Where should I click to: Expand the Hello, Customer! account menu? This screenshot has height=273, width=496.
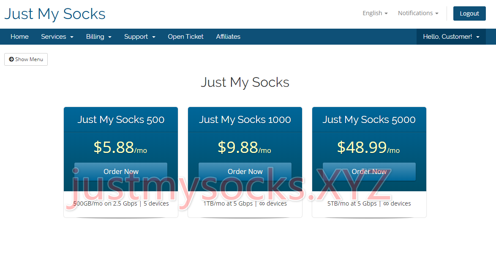pos(451,37)
